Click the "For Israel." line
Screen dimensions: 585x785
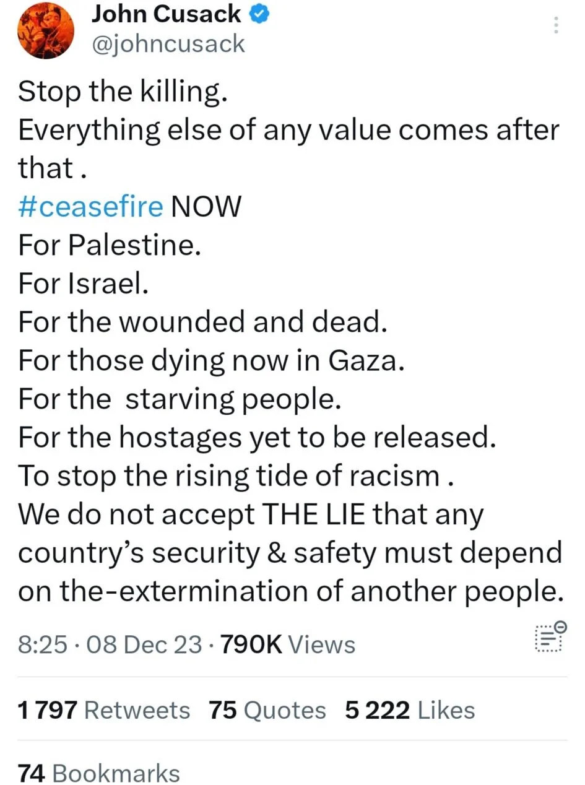point(84,284)
